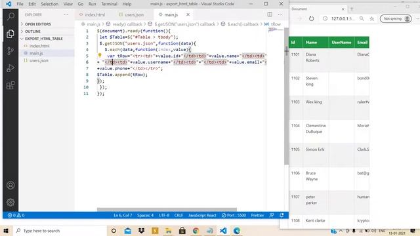The width and height of the screenshot is (420, 236).
Task: Change encoding via UTF-8 status
Action: [x=164, y=215]
